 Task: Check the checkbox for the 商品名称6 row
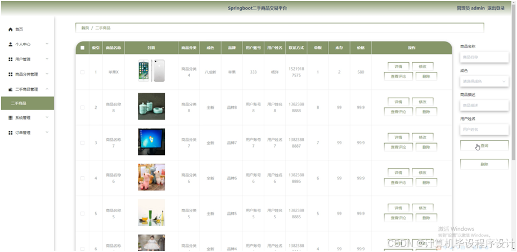(x=83, y=178)
